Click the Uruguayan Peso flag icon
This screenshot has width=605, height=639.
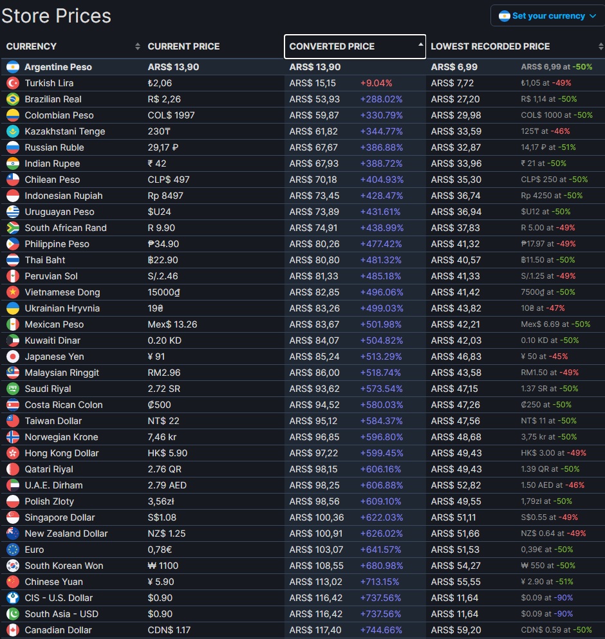pos(13,212)
